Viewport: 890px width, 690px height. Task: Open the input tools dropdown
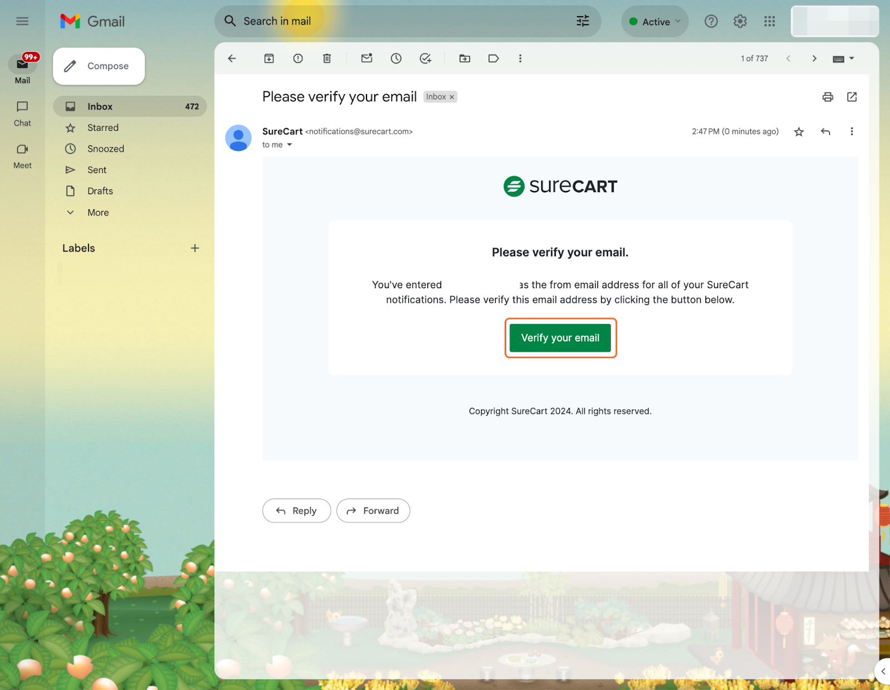pos(843,58)
